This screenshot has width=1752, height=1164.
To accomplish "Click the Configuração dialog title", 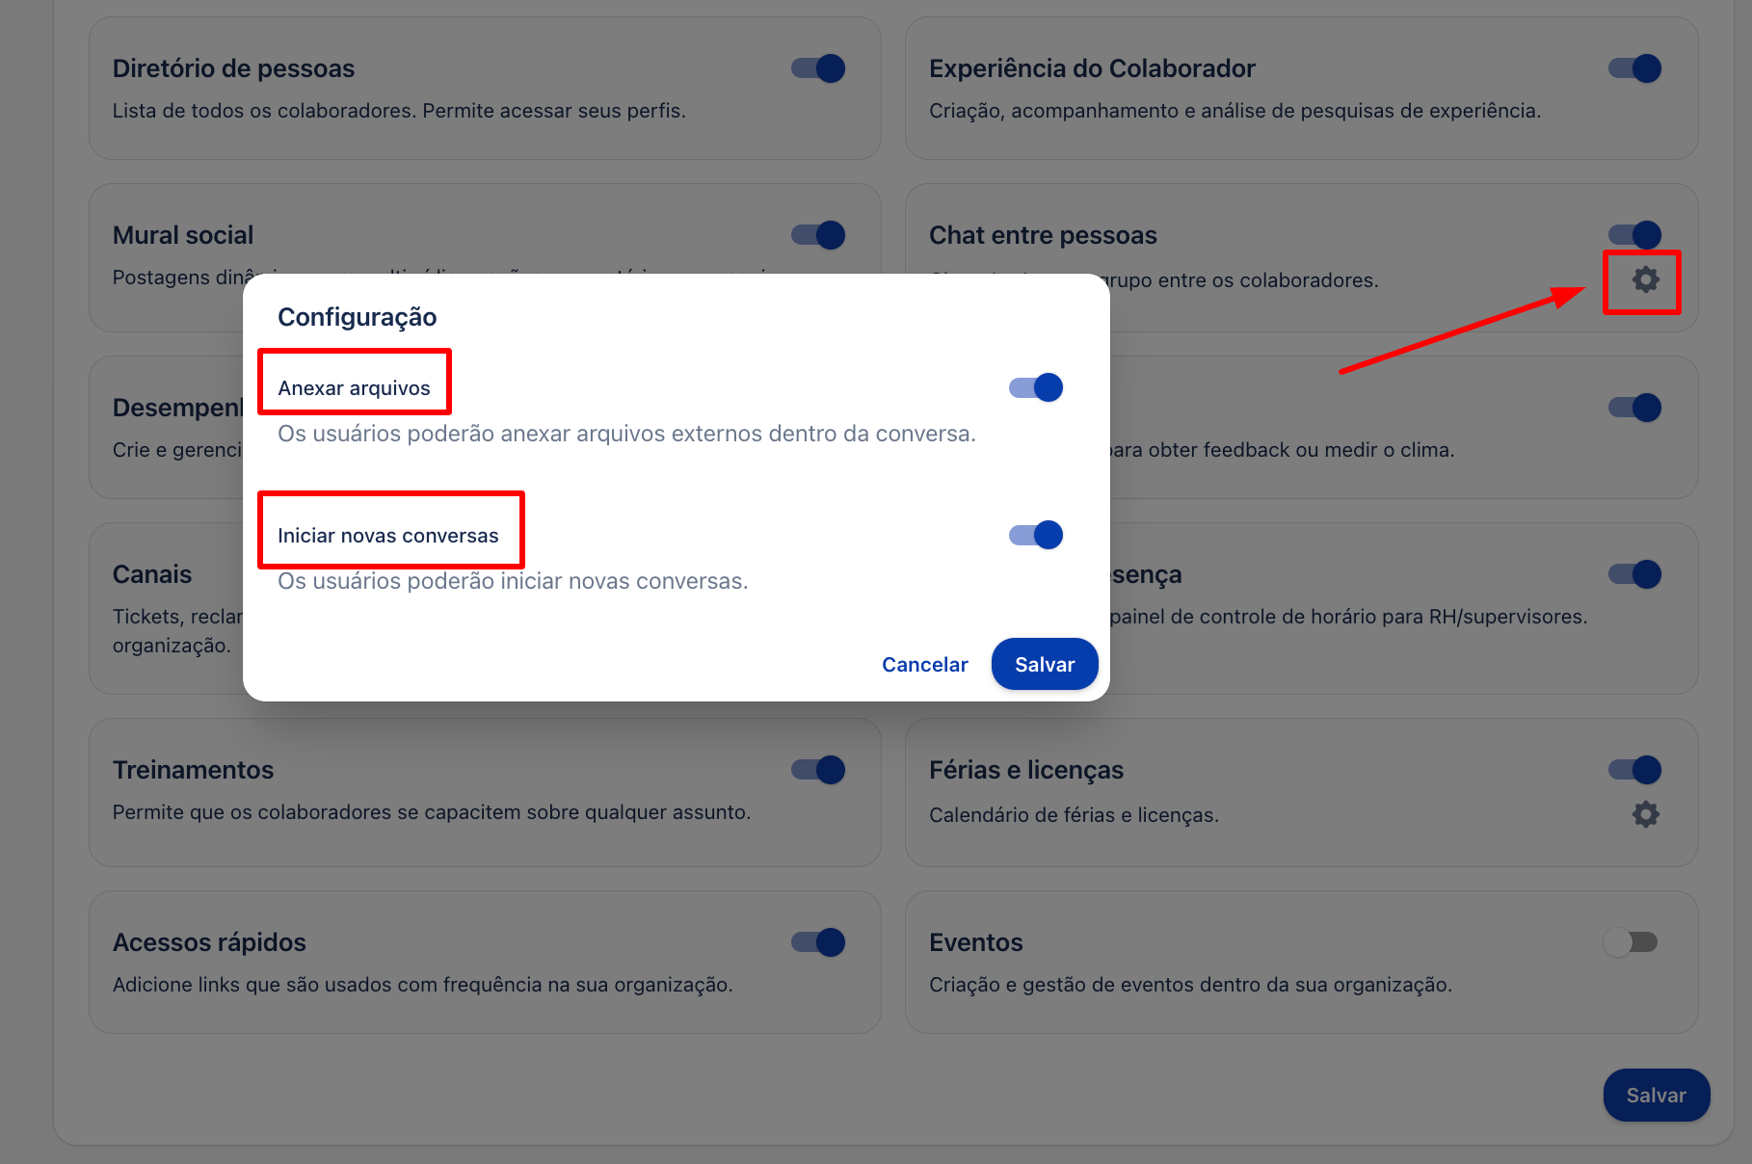I will click(357, 317).
